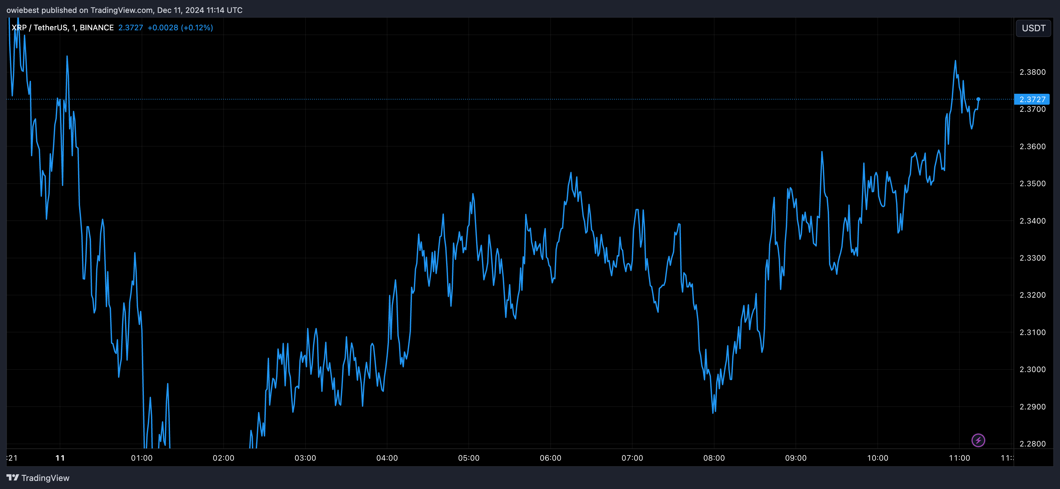Click the bold 11 date marker
Screen dimensions: 1060x489
coord(60,458)
